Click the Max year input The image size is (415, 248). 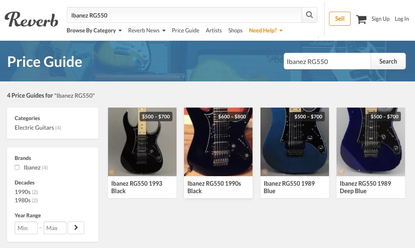tap(55, 228)
